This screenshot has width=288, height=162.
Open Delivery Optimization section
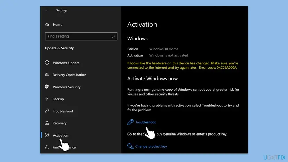69,75
